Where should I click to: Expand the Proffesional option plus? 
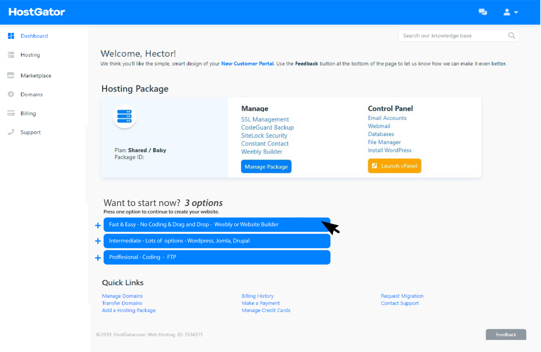point(98,258)
